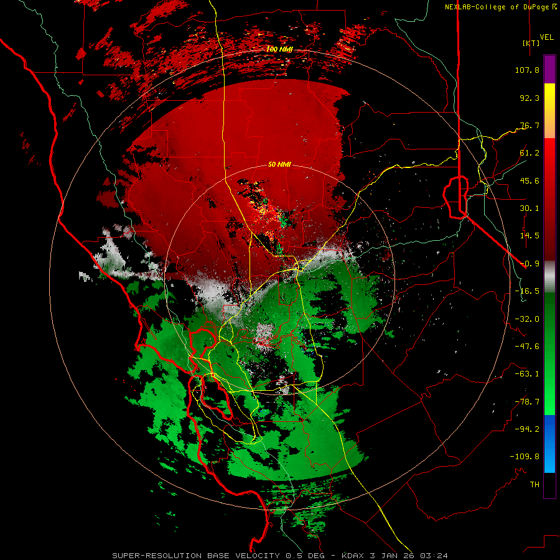Screen dimensions: 560x560
Task: Click the 45.6 legend value
Action: click(530, 180)
